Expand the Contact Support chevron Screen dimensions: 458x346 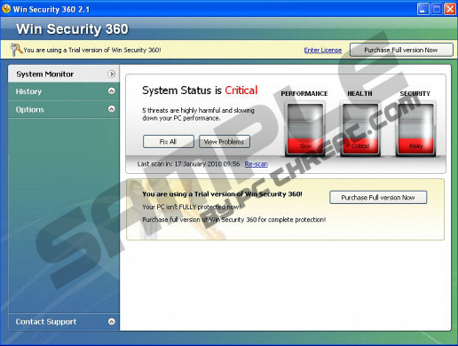pyautogui.click(x=111, y=321)
